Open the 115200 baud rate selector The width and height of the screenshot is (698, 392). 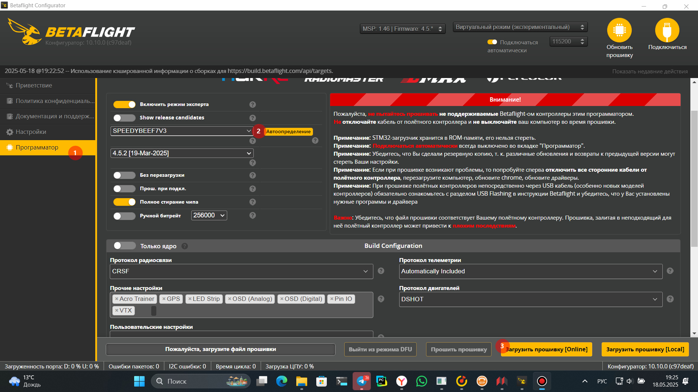tap(568, 42)
